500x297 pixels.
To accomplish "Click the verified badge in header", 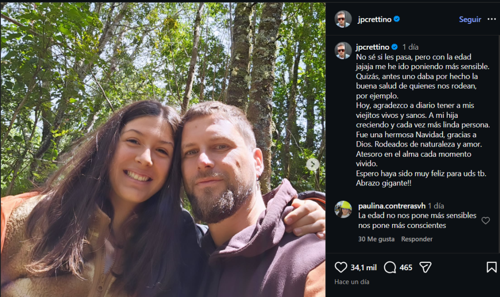I will pos(397,19).
